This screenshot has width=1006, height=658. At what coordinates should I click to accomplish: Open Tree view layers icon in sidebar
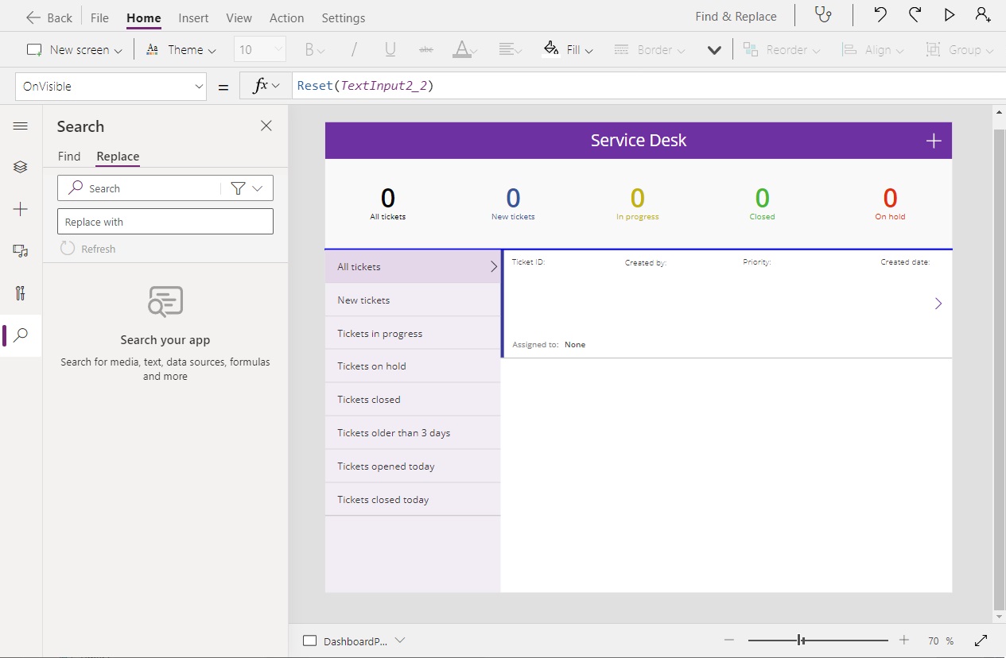point(21,167)
